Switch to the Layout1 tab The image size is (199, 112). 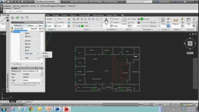[20, 102]
